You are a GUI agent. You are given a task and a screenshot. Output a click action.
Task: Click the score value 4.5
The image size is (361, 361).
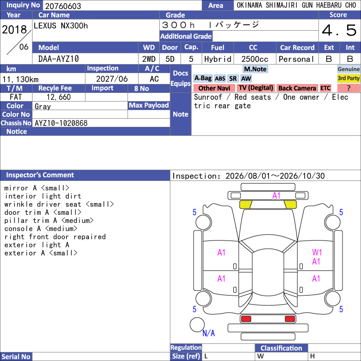339,30
